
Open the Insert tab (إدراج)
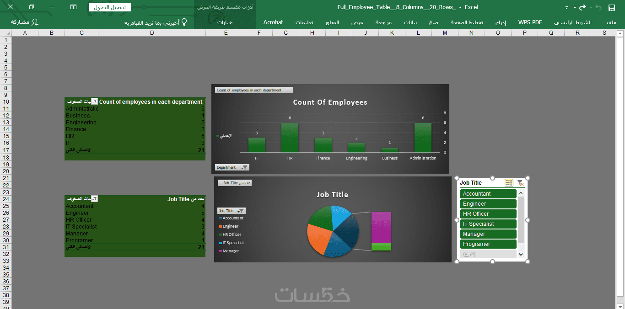click(501, 22)
